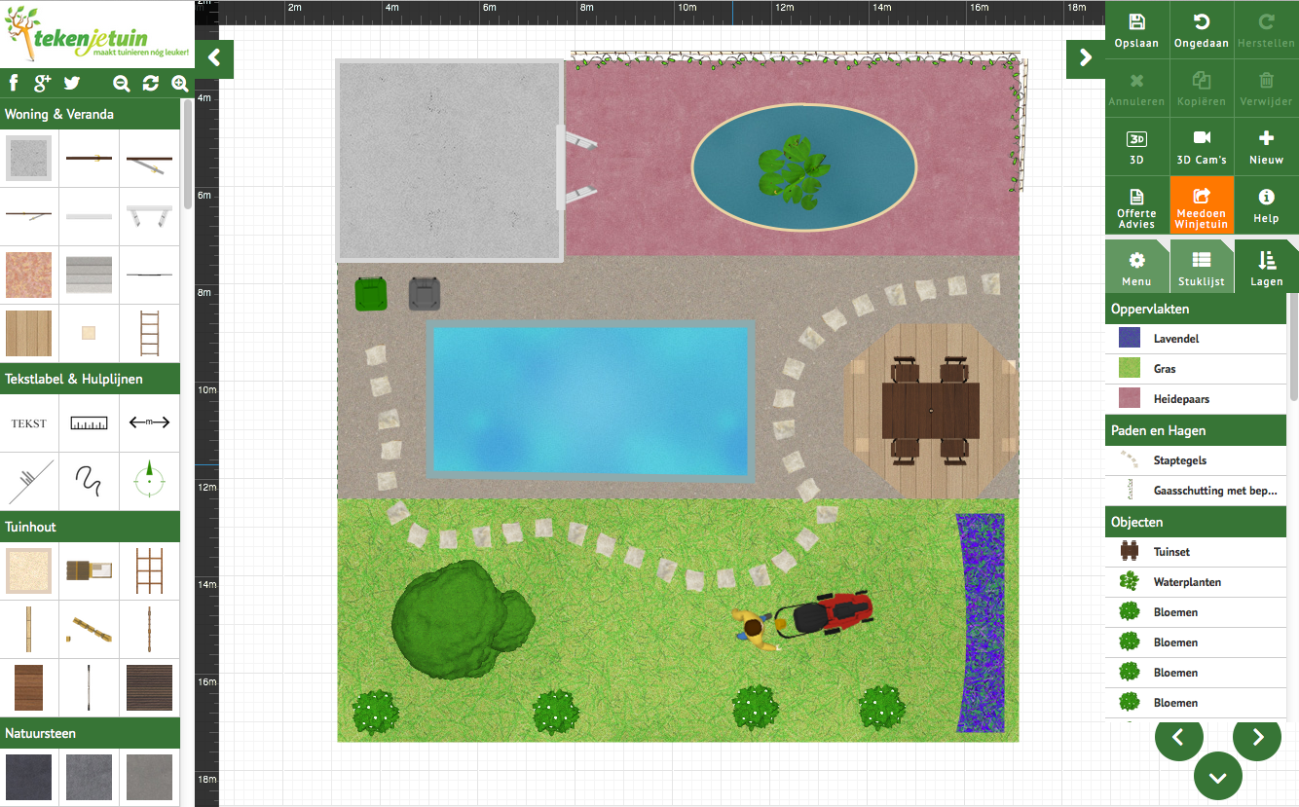Switch to the Menu tab
Screen dimensions: 1299x807
click(x=1136, y=268)
